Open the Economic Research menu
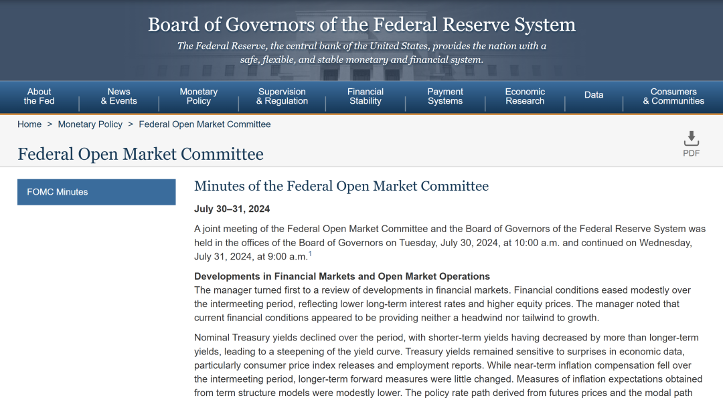Screen dimensions: 723x398 pos(526,96)
